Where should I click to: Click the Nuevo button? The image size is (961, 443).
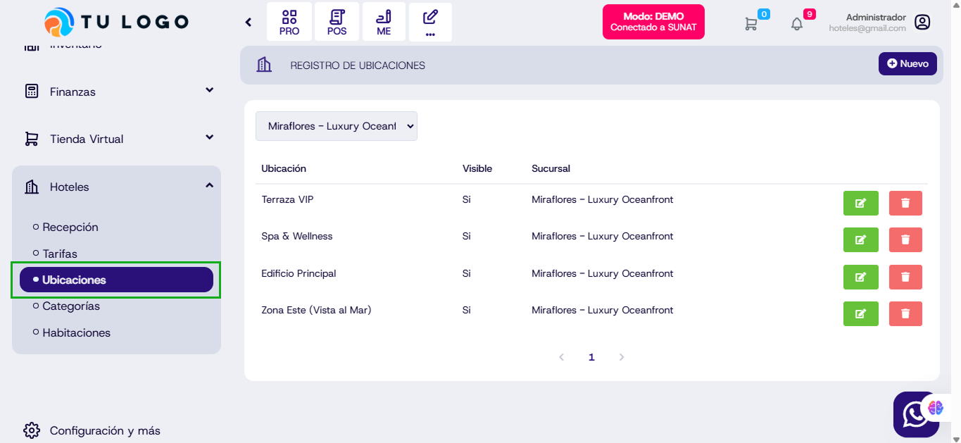pos(907,63)
